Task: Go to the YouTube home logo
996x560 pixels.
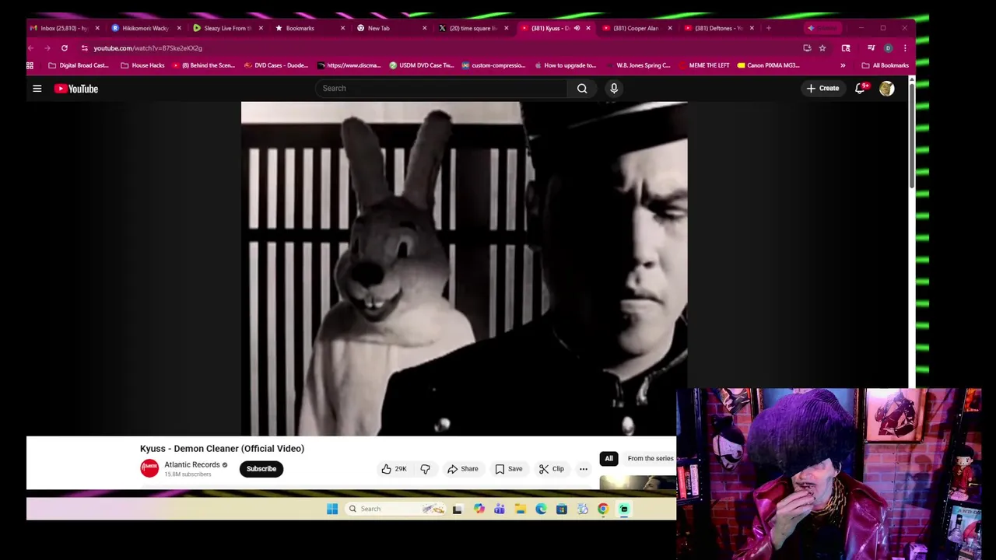Action: coord(76,89)
